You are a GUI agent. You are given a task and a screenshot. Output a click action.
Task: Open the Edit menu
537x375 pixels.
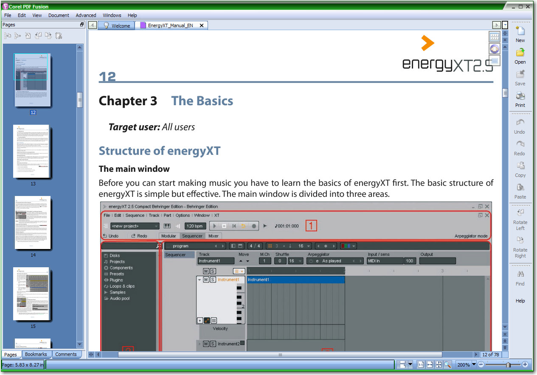coord(22,15)
